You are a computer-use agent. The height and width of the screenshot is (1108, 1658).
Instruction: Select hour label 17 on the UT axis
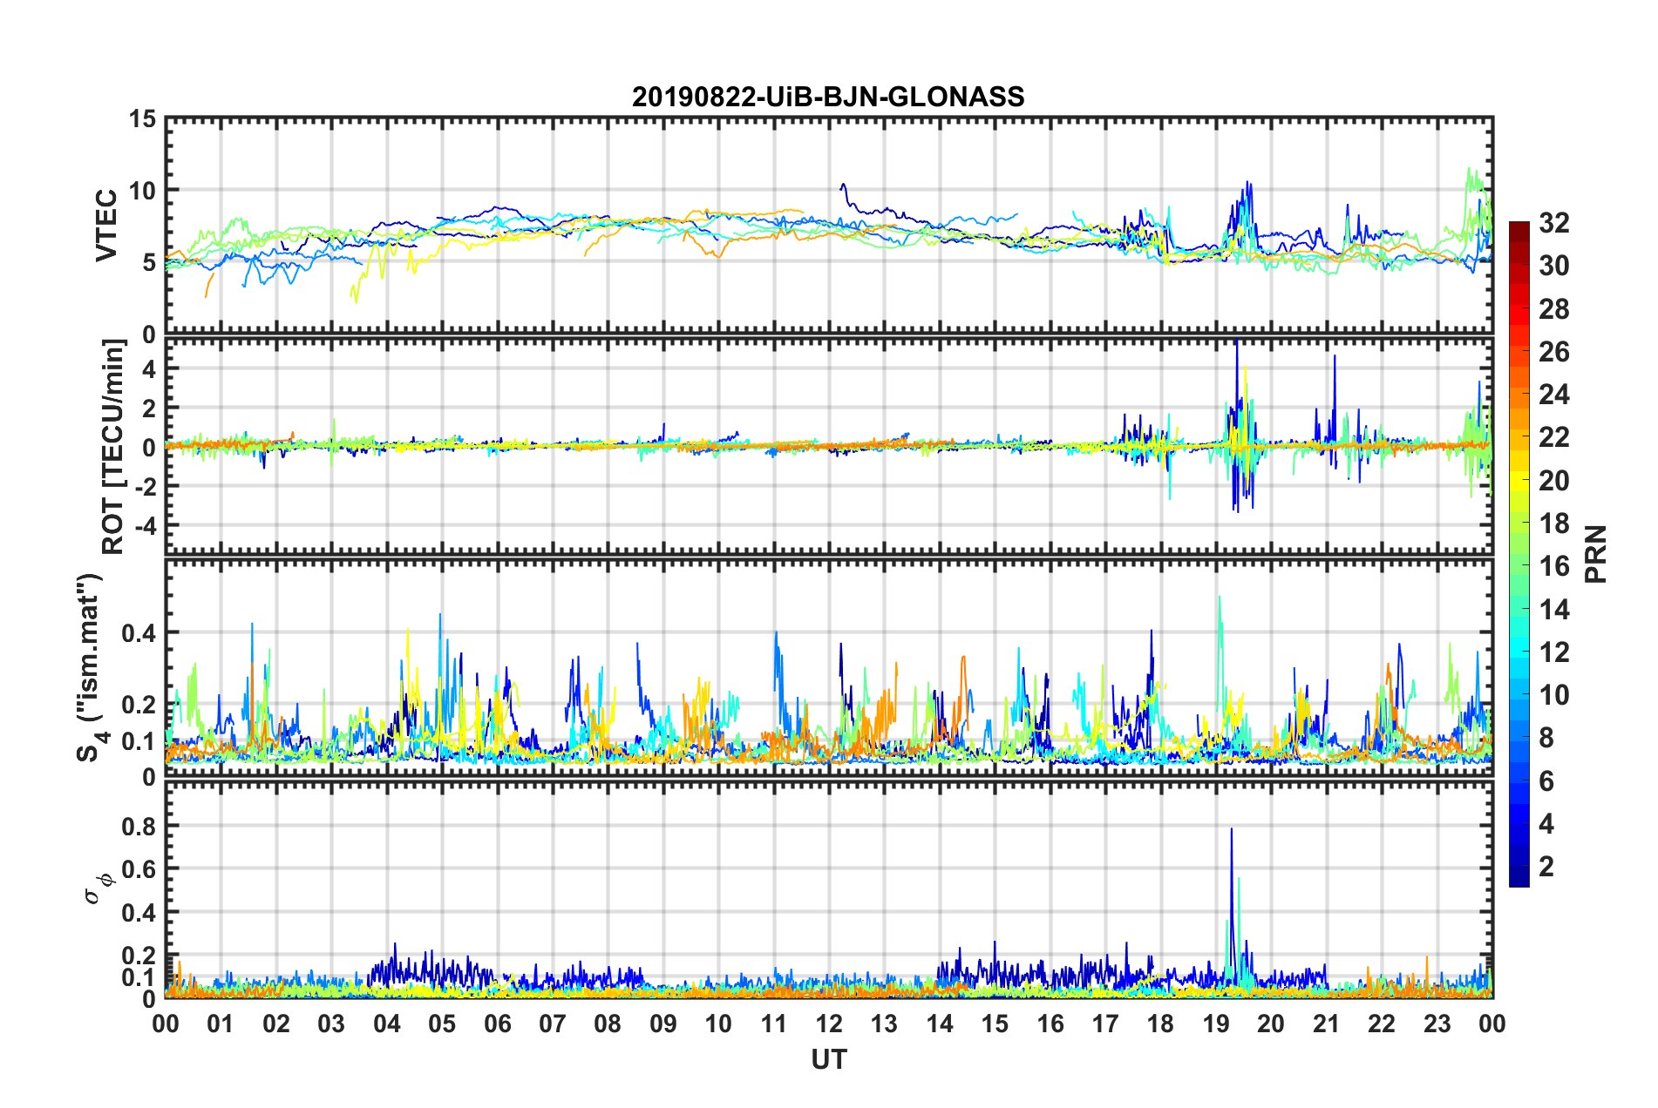(x=1105, y=1024)
